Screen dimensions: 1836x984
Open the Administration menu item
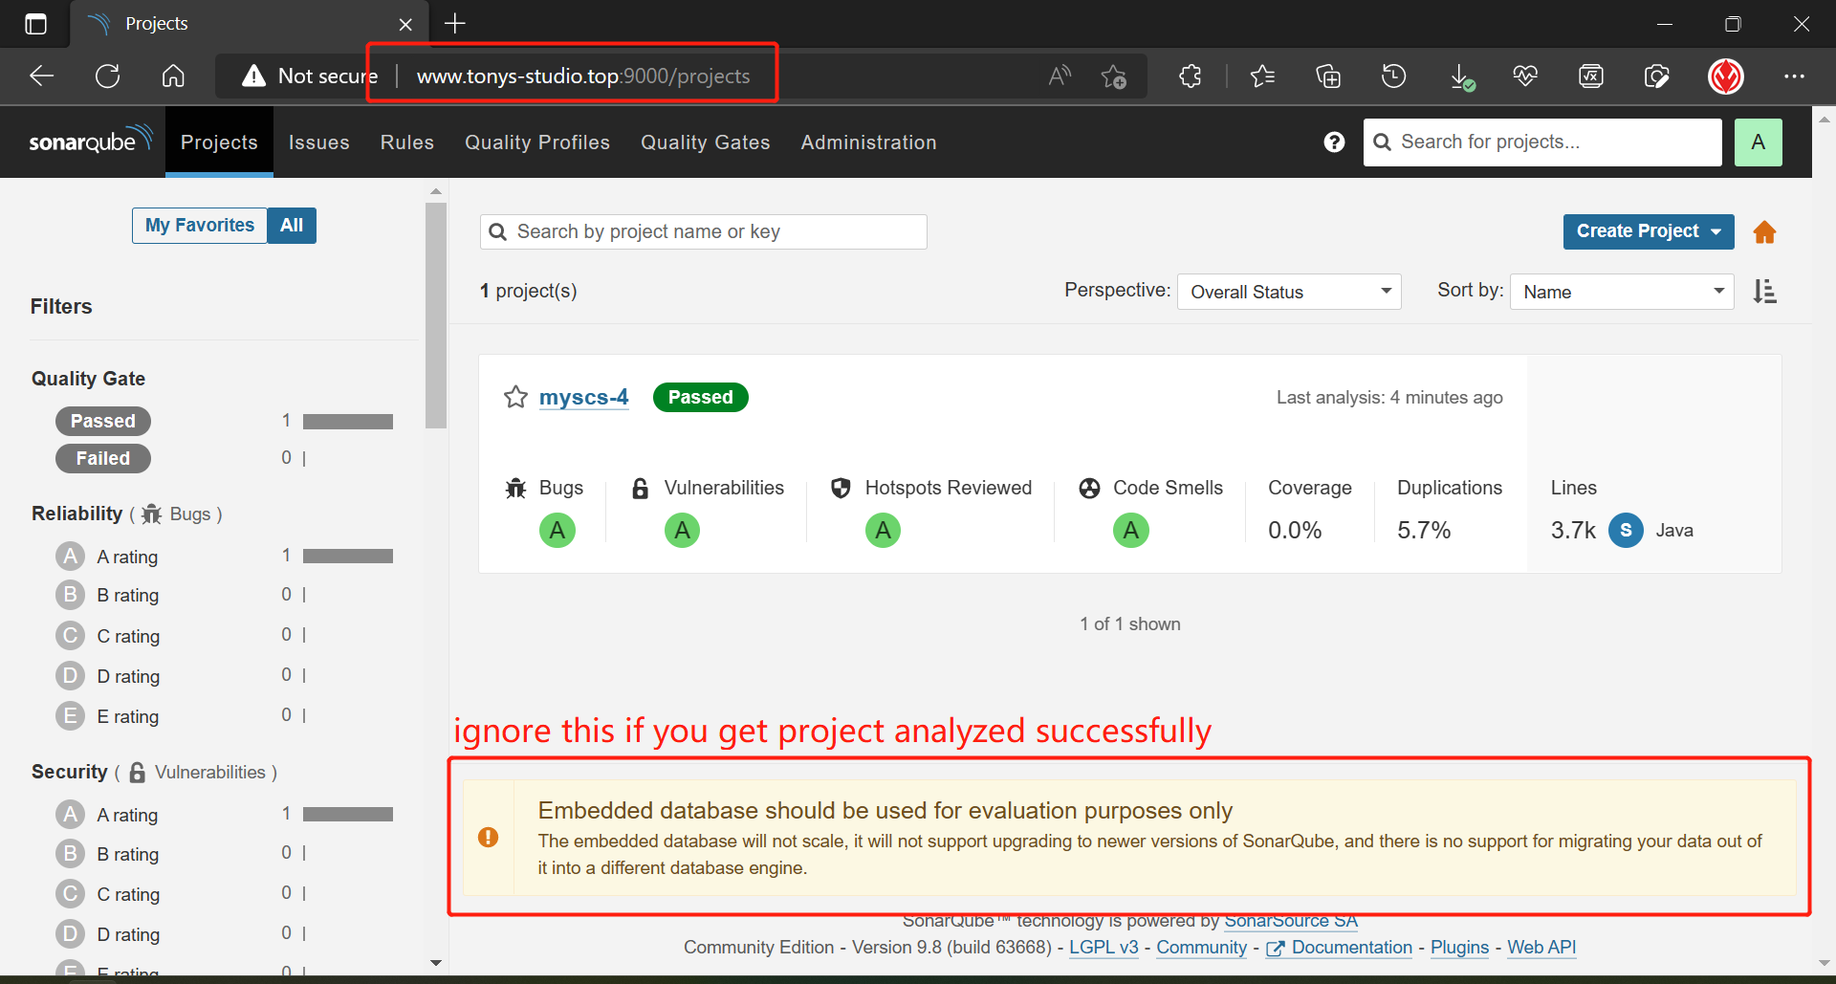pos(868,142)
